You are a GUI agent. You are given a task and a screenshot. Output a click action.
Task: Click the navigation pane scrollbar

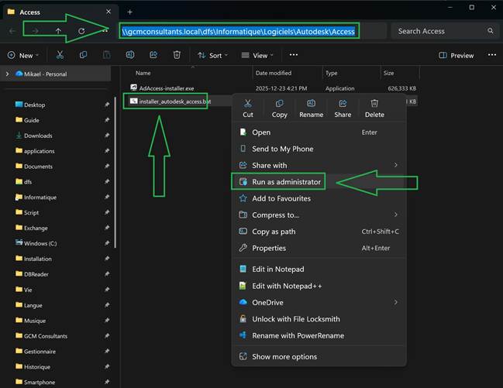[115, 173]
